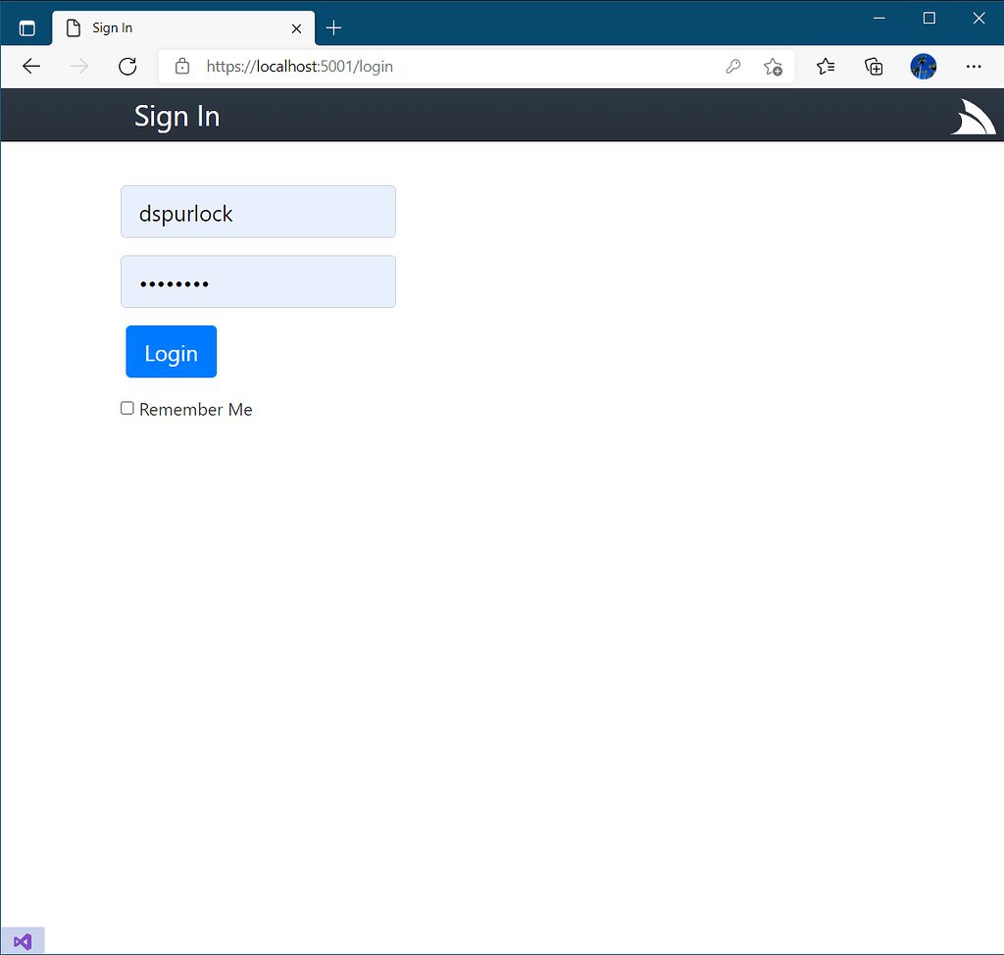Image resolution: width=1004 pixels, height=955 pixels.
Task: Add this page to favorites
Action: point(773,66)
